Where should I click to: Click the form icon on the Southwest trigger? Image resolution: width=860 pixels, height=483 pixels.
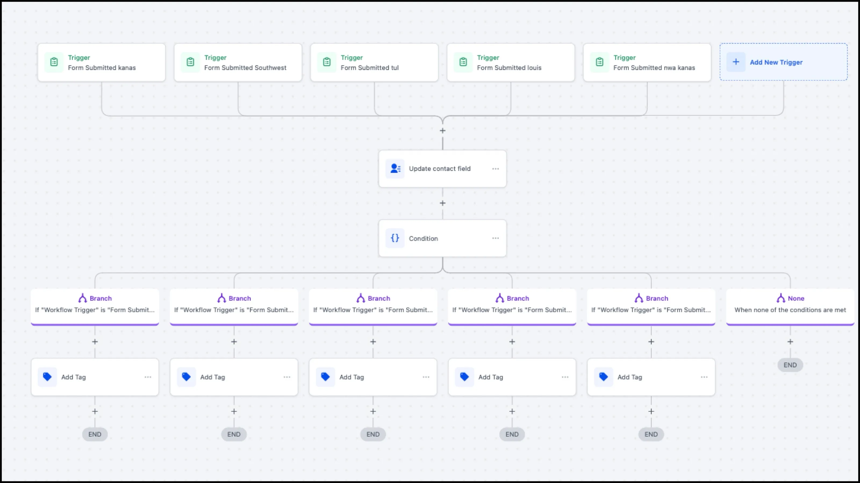[x=190, y=62]
